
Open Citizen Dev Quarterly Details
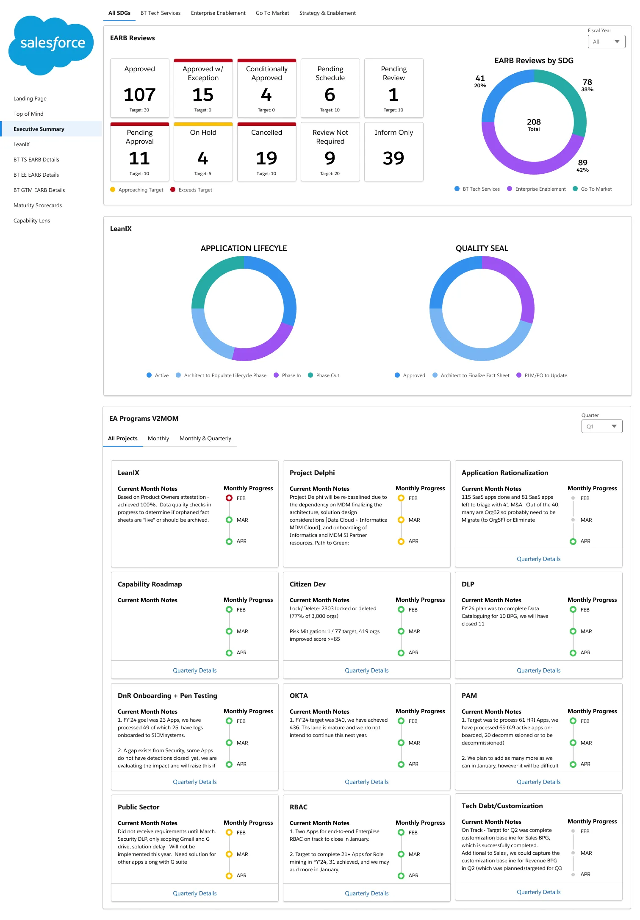click(366, 671)
